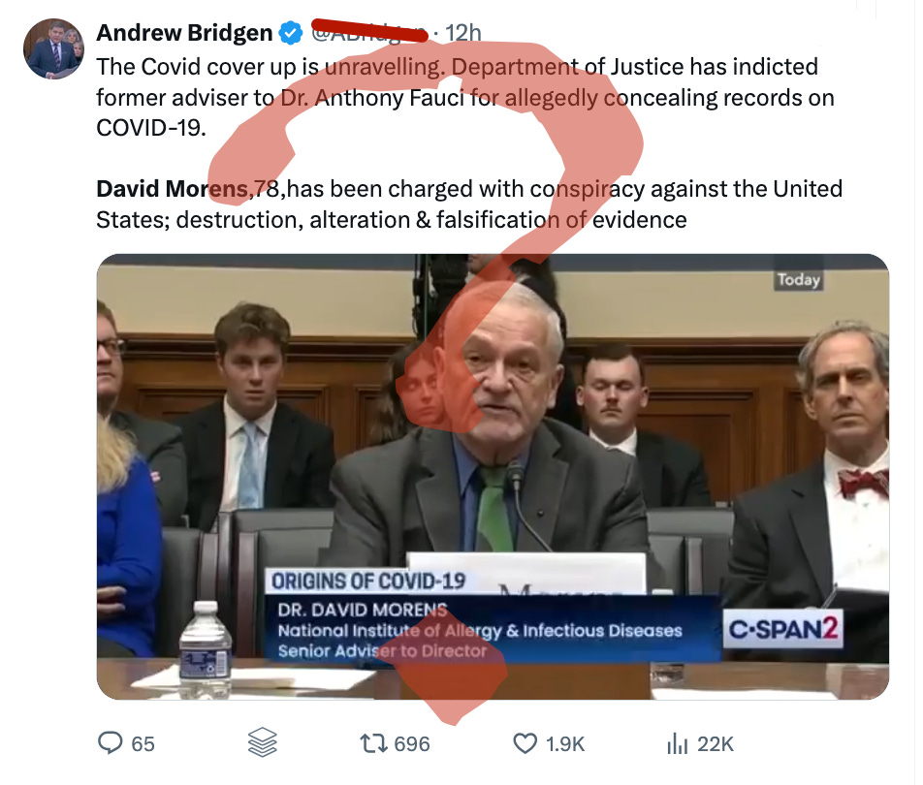Image resolution: width=923 pixels, height=785 pixels.
Task: Click the blue verified badge
Action: coord(290,33)
